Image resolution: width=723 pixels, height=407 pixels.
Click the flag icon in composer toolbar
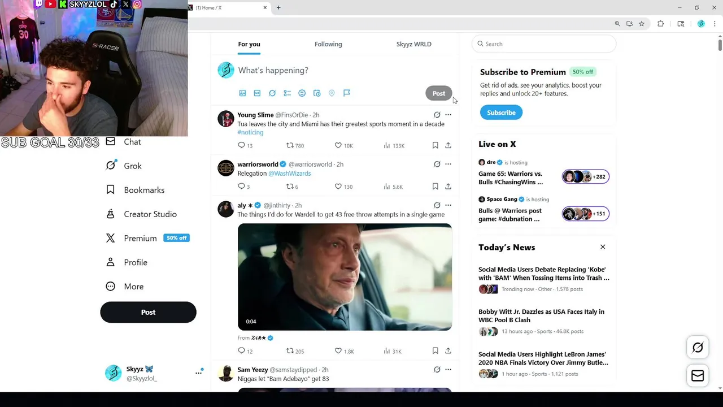[x=347, y=93]
